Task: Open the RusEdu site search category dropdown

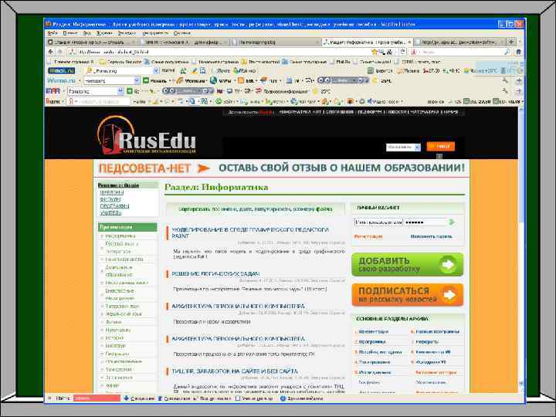Action: [417, 147]
